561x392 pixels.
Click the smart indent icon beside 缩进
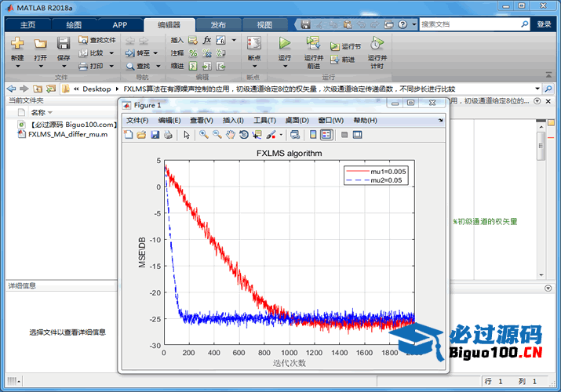[193, 66]
